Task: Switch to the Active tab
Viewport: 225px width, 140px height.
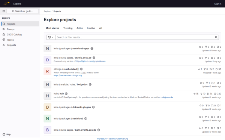Action: coord(80,28)
